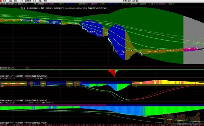The image size is (204, 126).
Task: Click the 当月连续 label in title bar
Action: click(135, 1)
